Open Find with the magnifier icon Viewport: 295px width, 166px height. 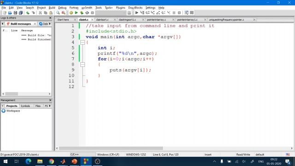58,13
